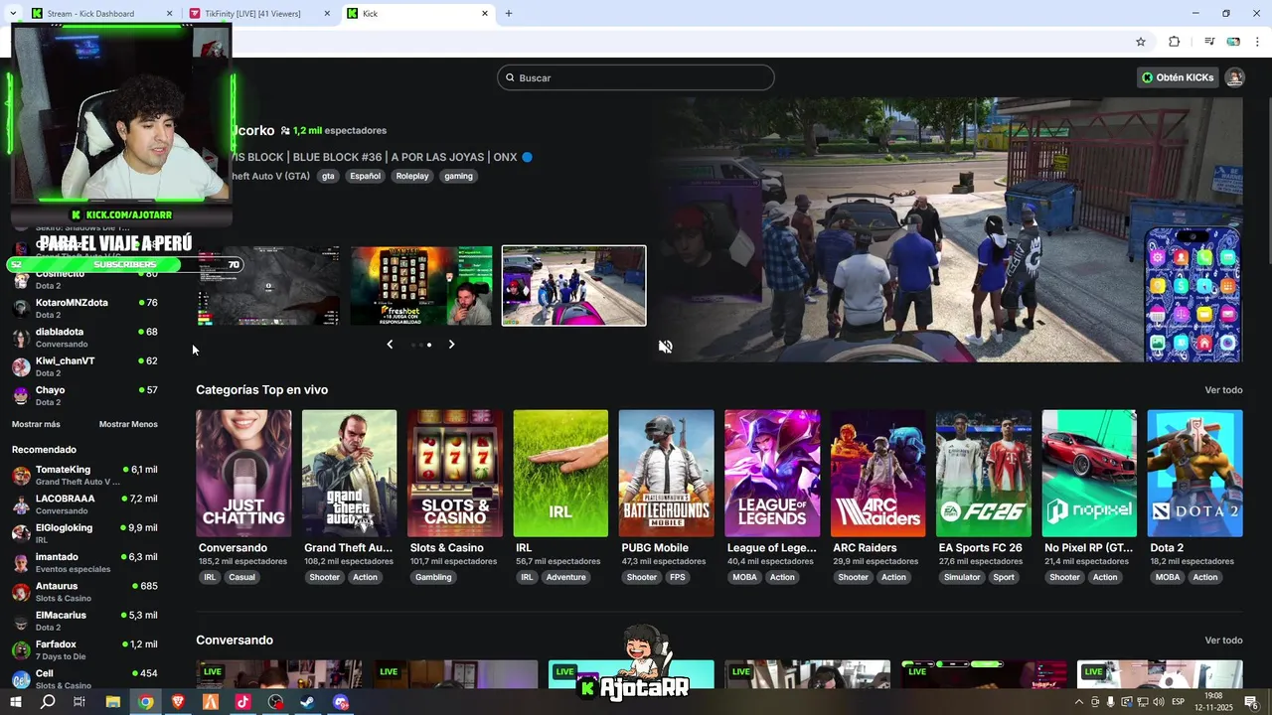This screenshot has height=715, width=1272.
Task: Open the gaming tag on featured stream
Action: pos(458,176)
